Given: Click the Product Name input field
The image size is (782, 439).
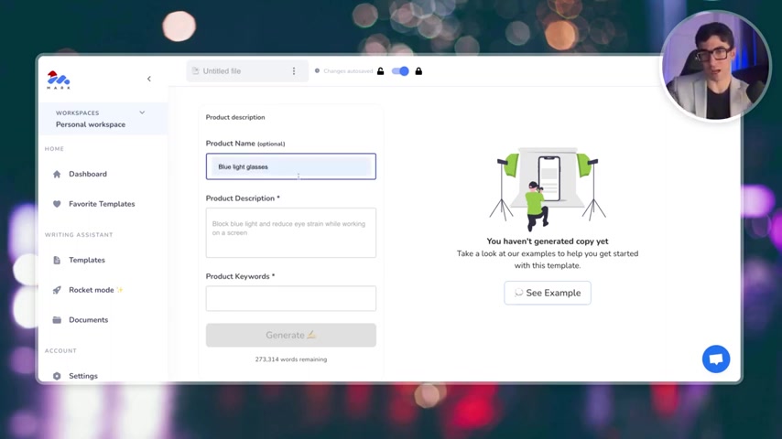Looking at the screenshot, I should 291,166.
